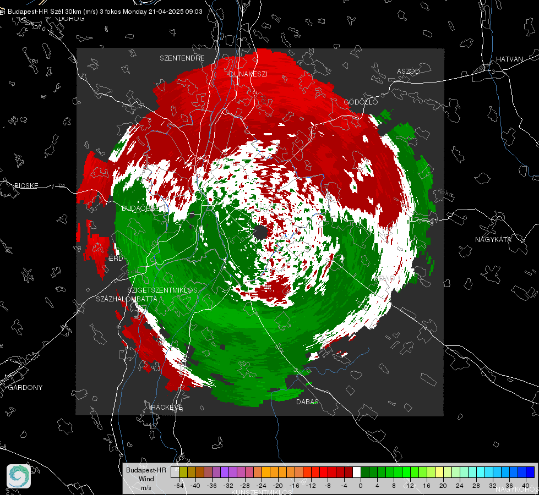539x495 pixels.
Task: Click the NAGYKÖRÖS label at the bottom right
Action: (518, 489)
